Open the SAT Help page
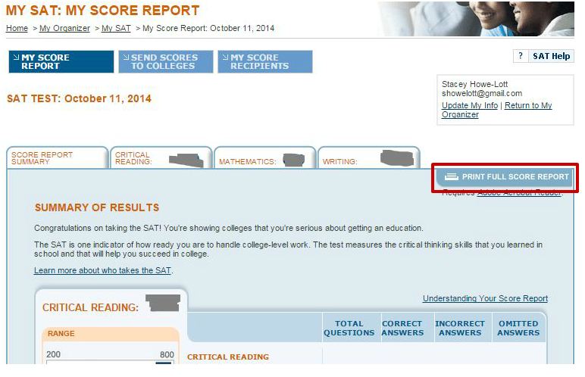Viewport: 585px width, 377px height. point(551,56)
